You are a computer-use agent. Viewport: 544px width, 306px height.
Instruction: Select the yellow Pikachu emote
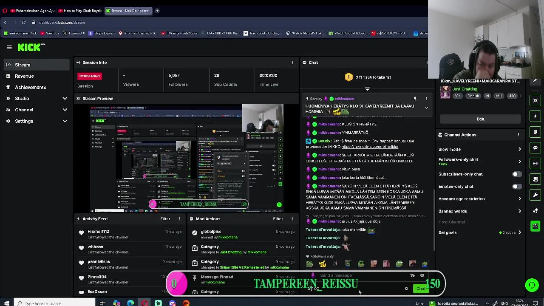click(x=323, y=264)
